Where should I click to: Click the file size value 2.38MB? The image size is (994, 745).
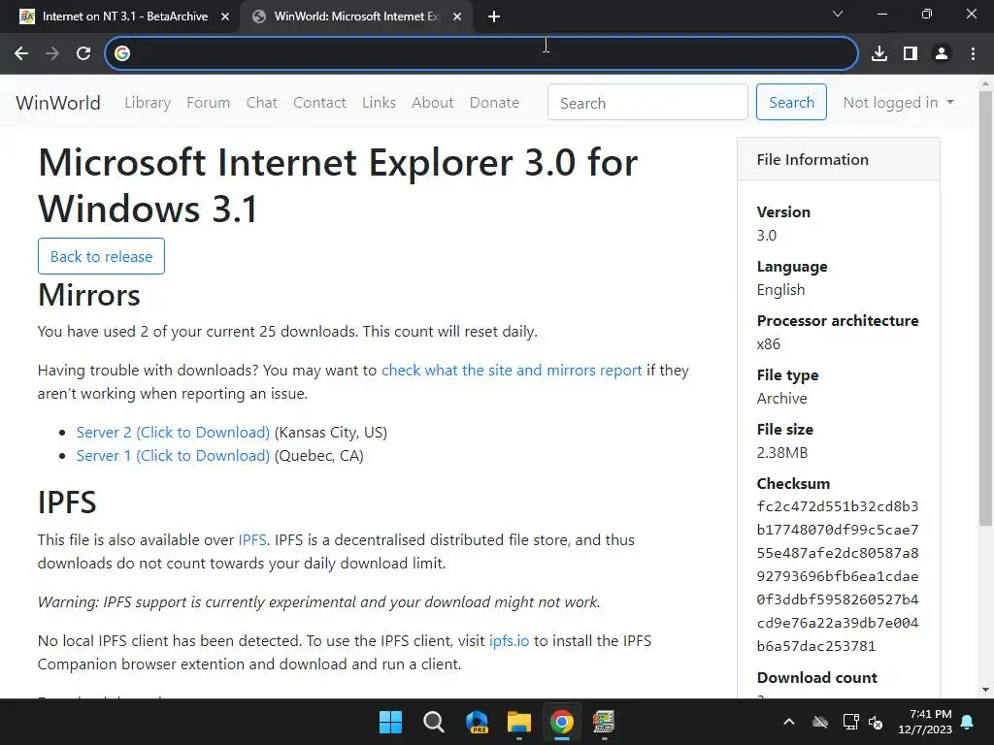click(782, 453)
